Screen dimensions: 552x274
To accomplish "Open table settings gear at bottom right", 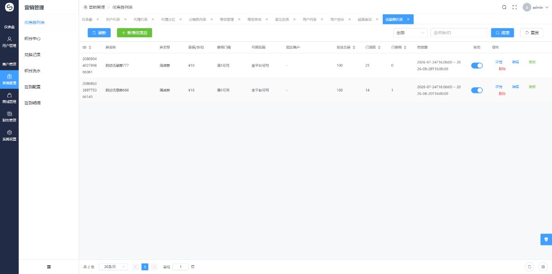I will tap(543, 267).
